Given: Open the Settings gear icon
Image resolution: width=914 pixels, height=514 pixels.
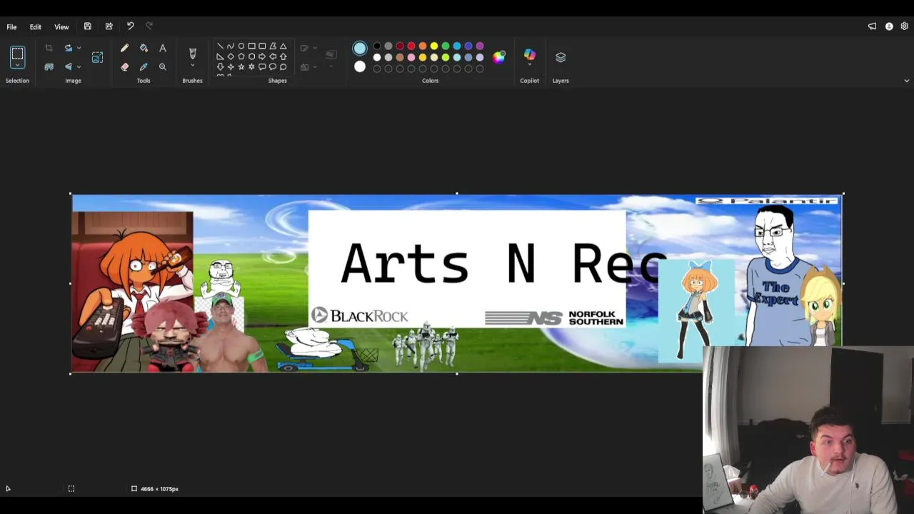Looking at the screenshot, I should [x=904, y=26].
